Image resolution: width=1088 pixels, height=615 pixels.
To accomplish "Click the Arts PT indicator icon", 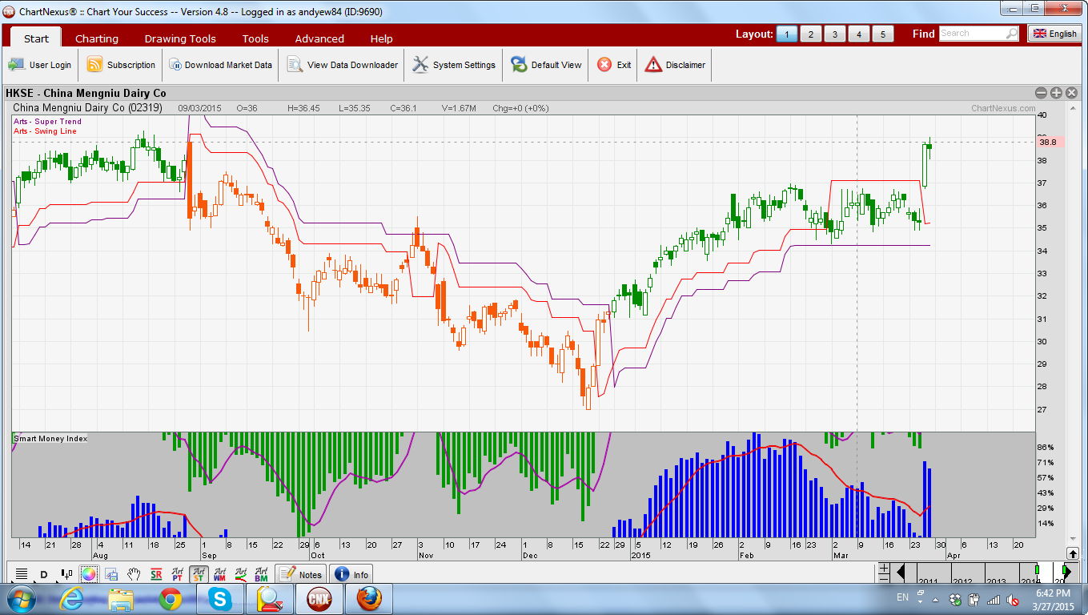I will point(178,574).
